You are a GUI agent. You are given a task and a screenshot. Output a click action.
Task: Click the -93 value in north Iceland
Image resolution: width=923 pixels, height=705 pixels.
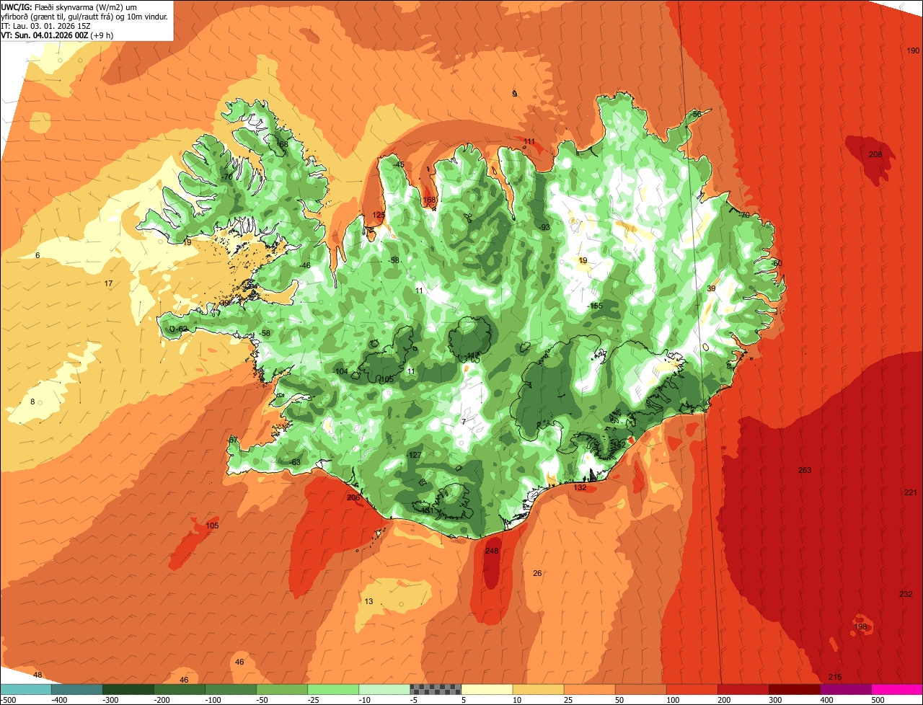tap(544, 227)
